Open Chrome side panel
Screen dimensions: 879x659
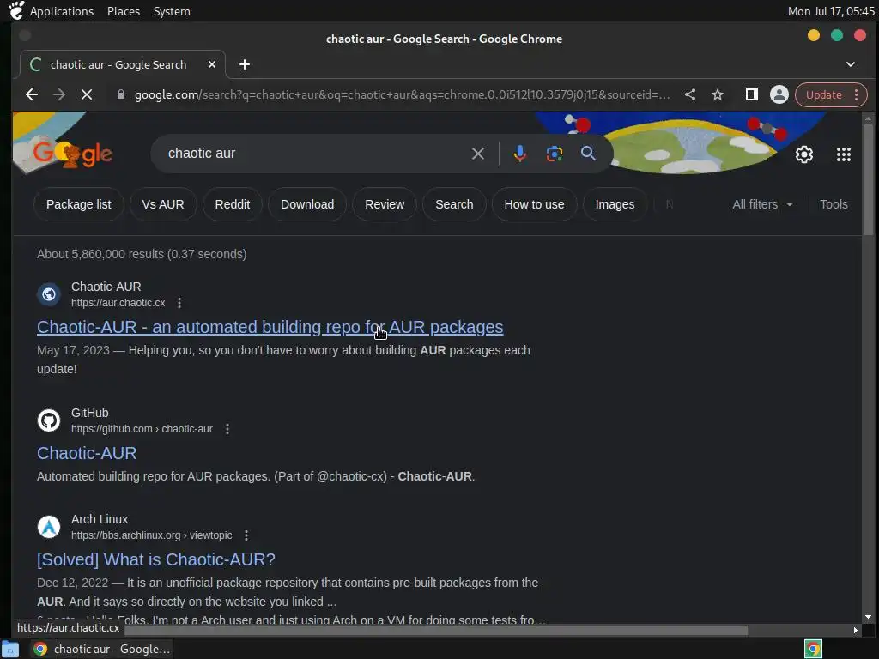[x=752, y=94]
